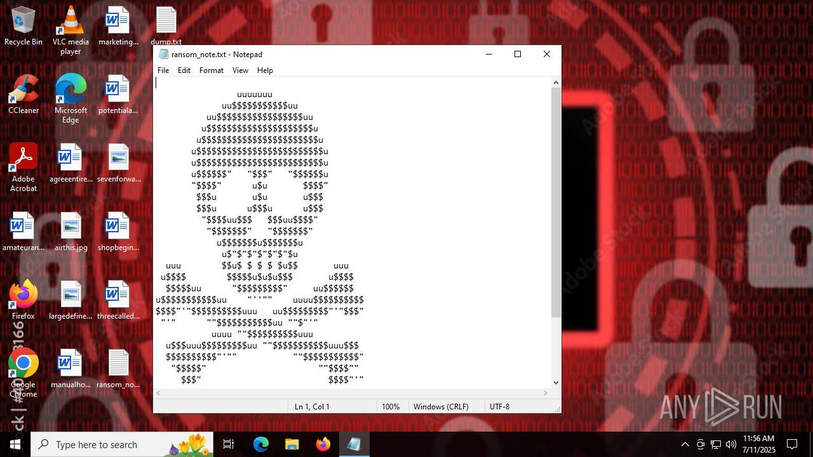The height and width of the screenshot is (457, 813).
Task: Select the dump.txt file icon
Action: [166, 27]
